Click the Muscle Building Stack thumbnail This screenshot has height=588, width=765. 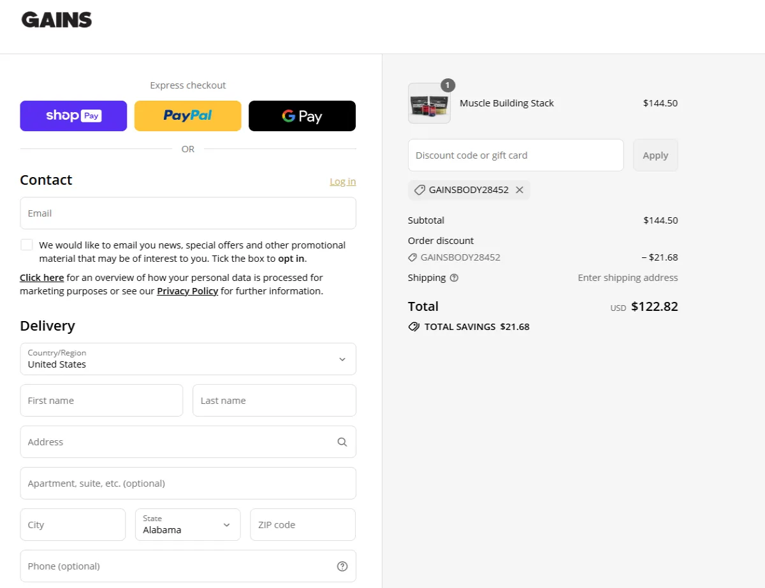[x=429, y=103]
